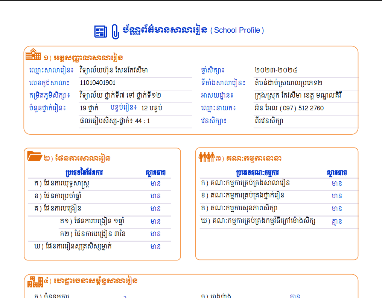The image size is (382, 298).
Task: Click the row "ឃ) ផែនការរៀនសូត្រសិស្សម្នាក់"
Action: pyautogui.click(x=73, y=246)
